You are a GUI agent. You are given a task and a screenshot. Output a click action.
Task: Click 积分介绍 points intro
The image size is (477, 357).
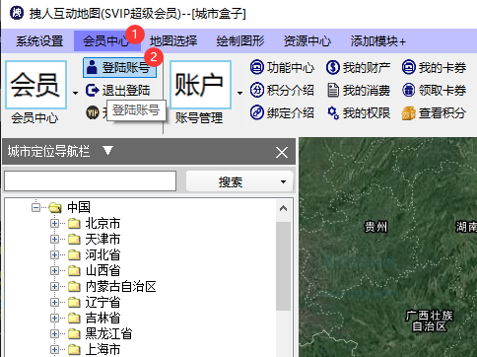coord(282,90)
